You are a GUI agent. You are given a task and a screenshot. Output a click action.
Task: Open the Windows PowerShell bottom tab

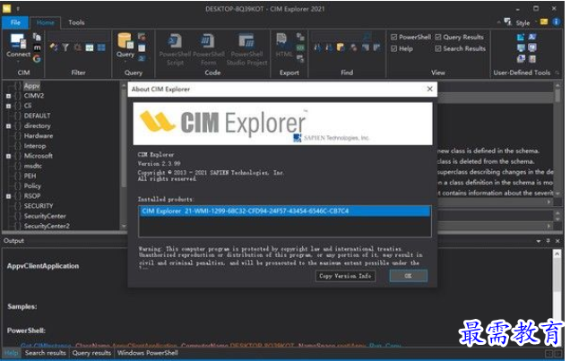tap(148, 353)
